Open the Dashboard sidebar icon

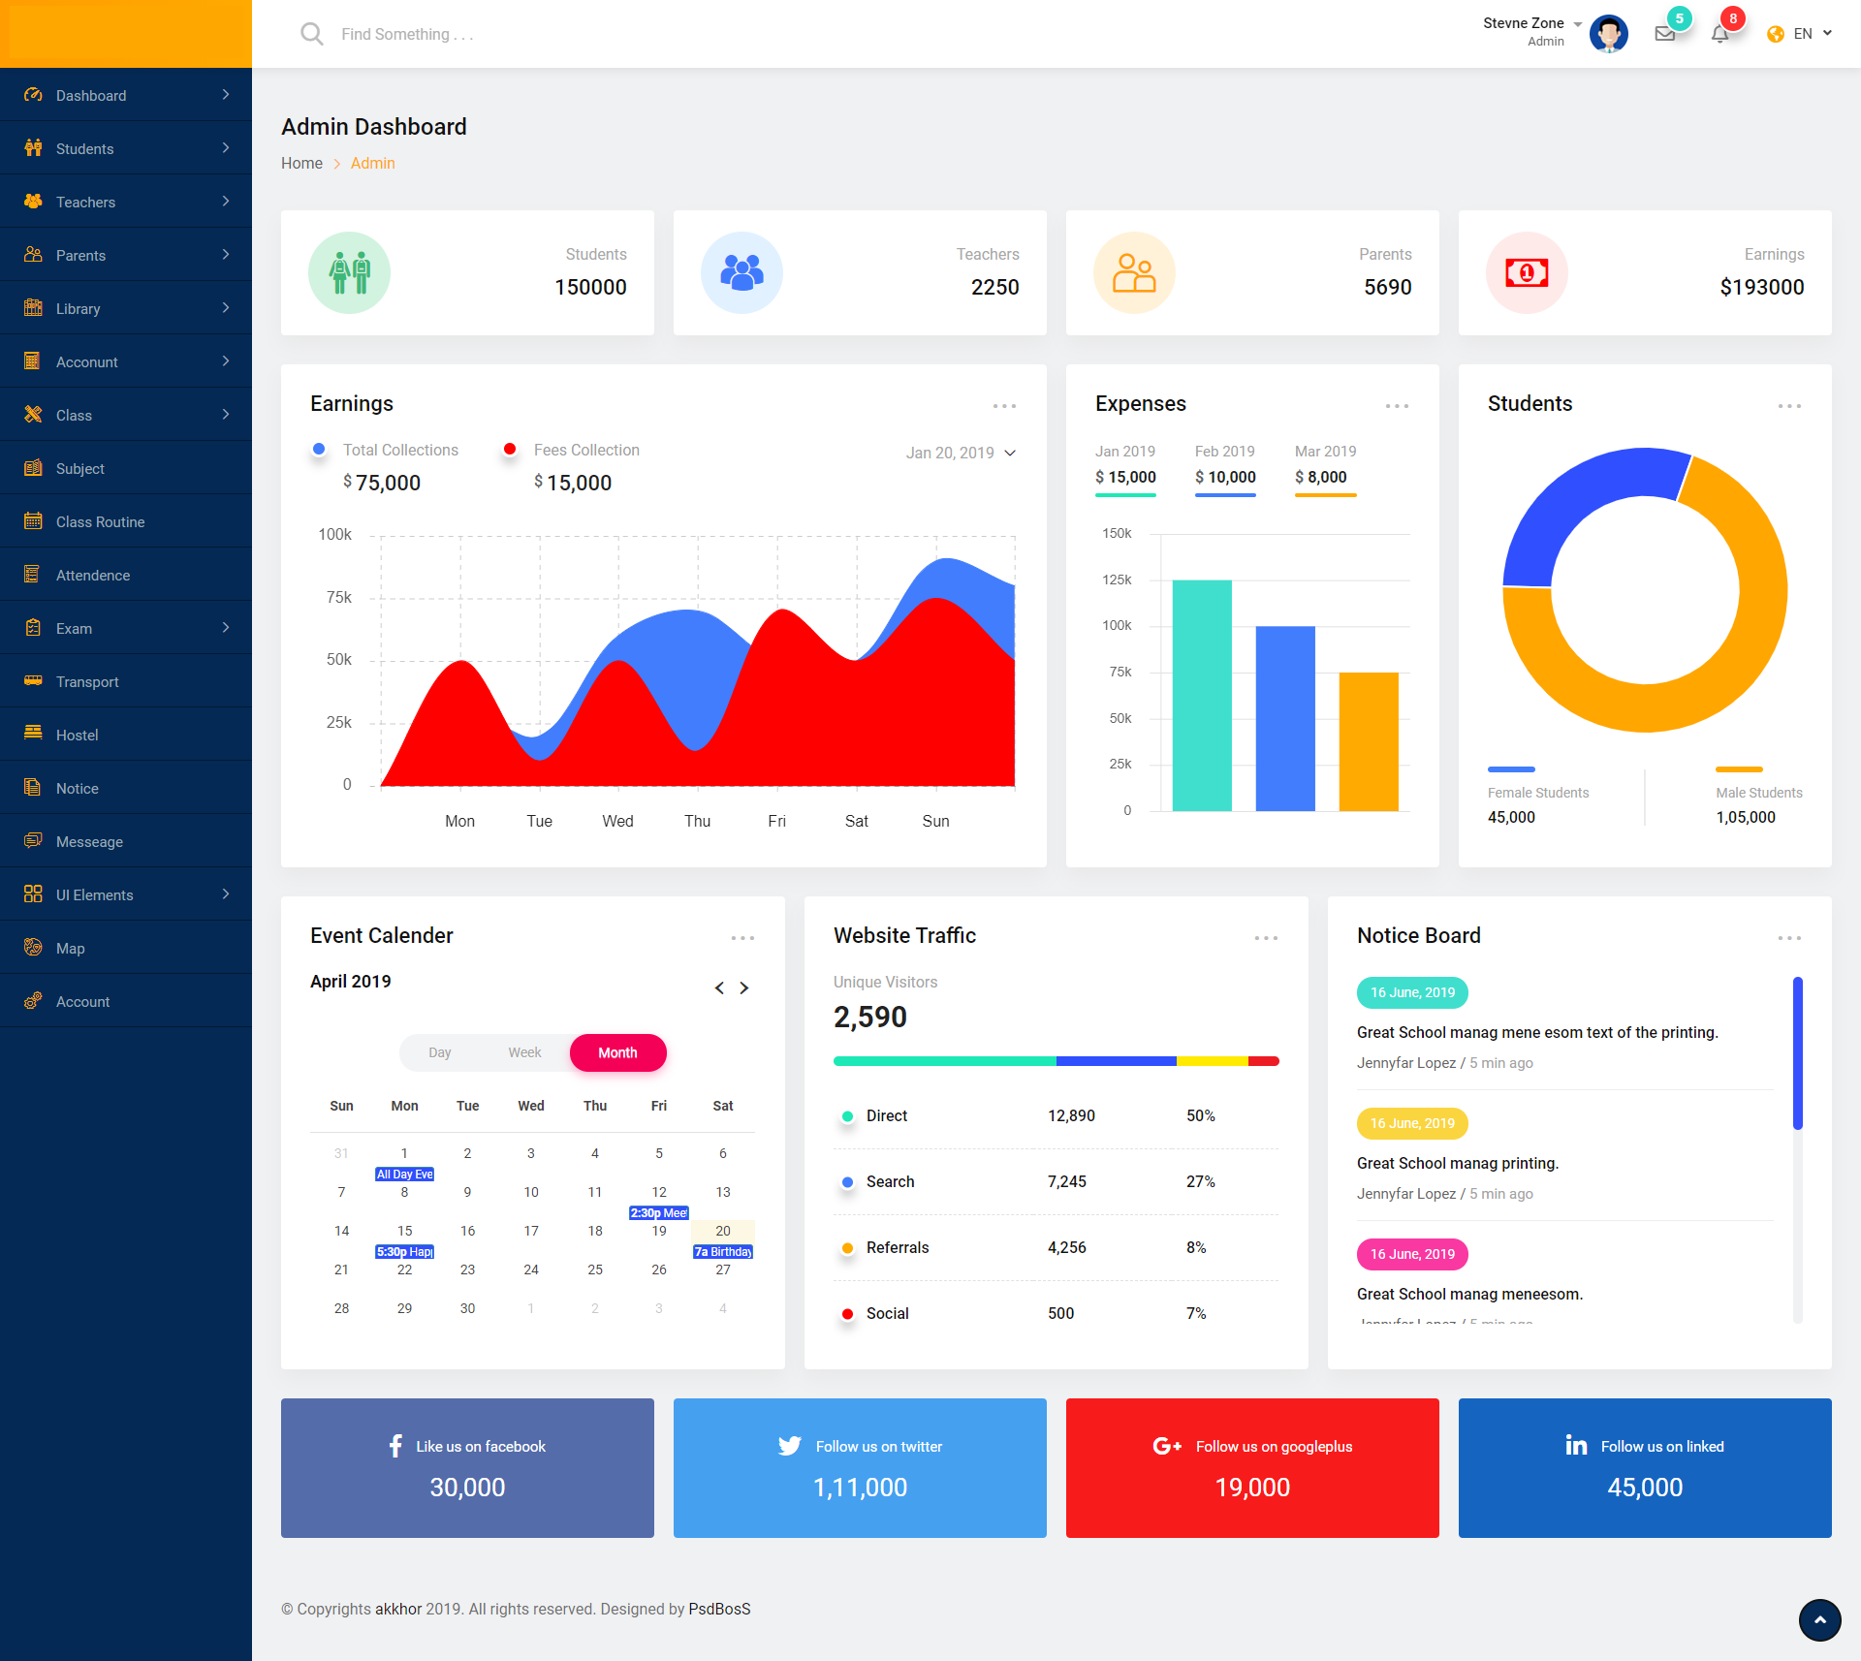click(x=33, y=95)
